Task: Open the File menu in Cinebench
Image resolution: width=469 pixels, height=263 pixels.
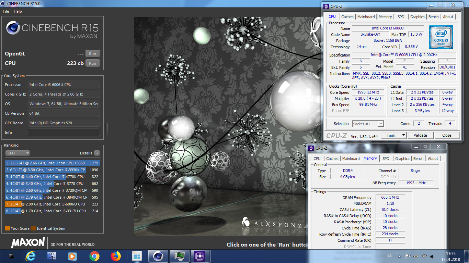Action: click(6, 11)
